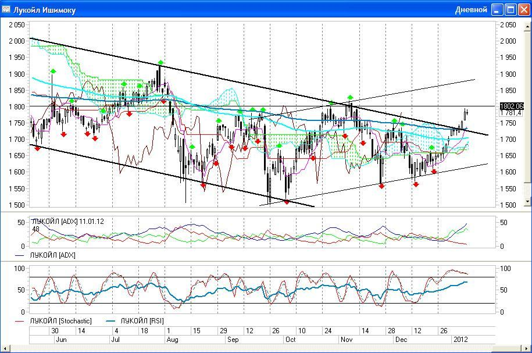Click the Sep month label on the time axis
Screen dimensions: 532x353
point(233,340)
